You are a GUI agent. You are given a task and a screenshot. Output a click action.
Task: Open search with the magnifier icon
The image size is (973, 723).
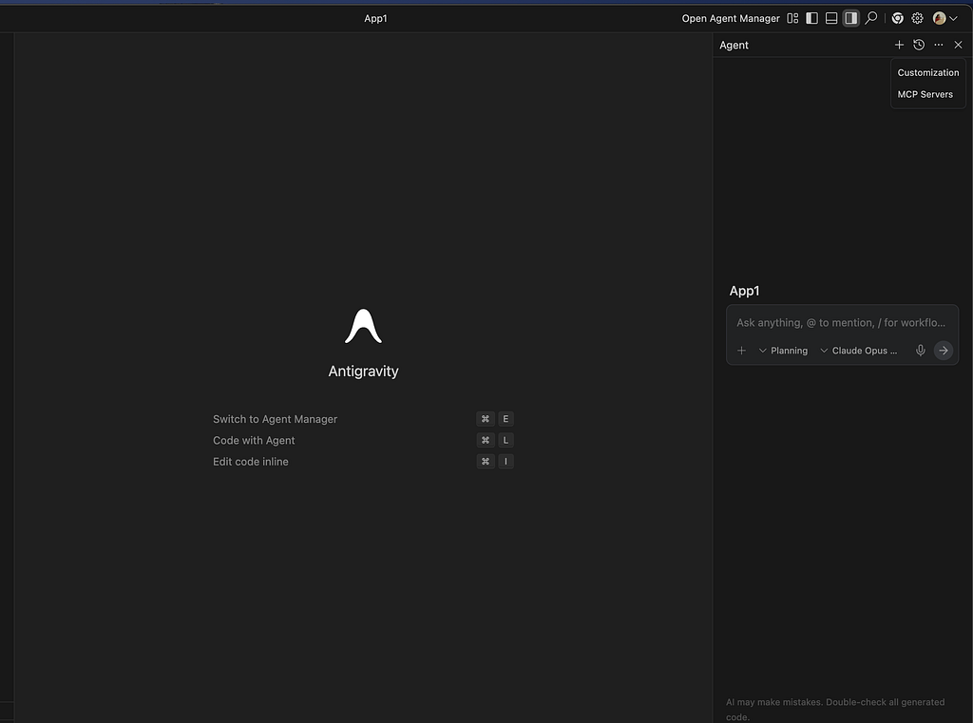pos(870,17)
